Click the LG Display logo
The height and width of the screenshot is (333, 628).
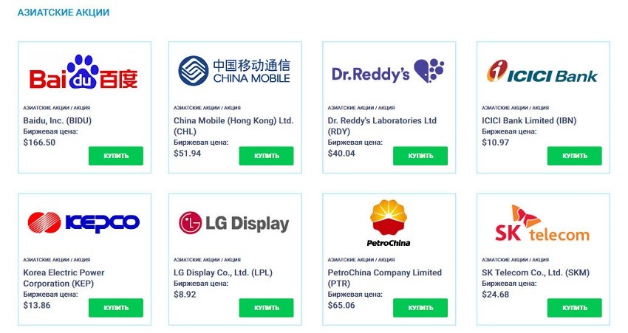(234, 223)
